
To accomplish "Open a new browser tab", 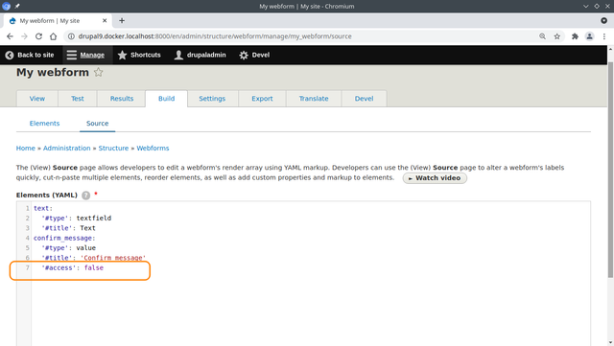I will 122,21.
